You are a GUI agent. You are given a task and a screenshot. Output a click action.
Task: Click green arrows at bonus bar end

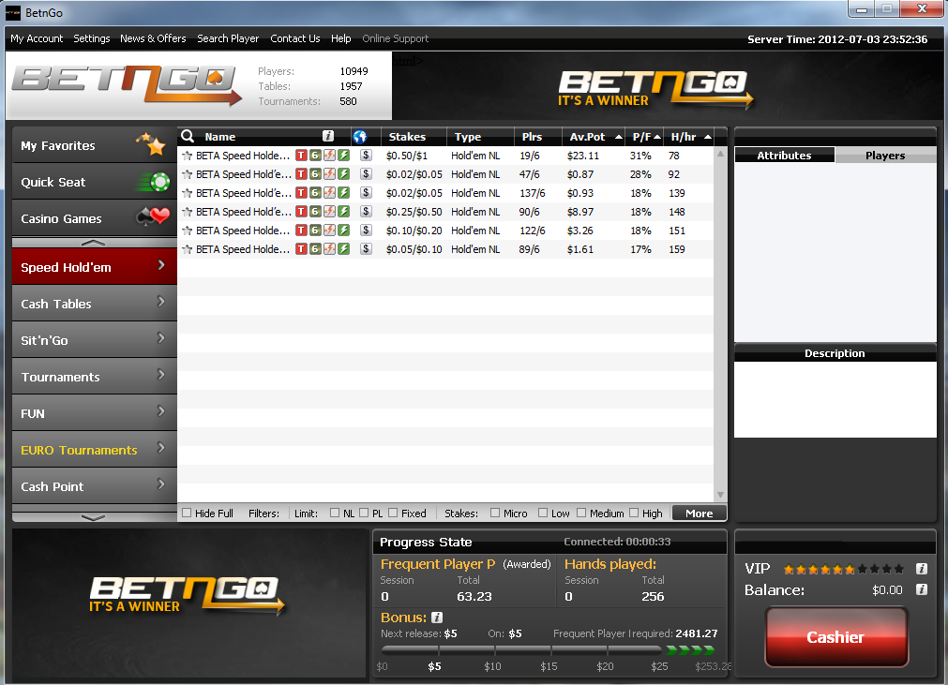click(x=690, y=650)
